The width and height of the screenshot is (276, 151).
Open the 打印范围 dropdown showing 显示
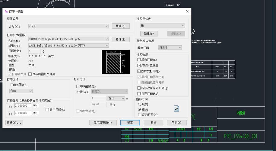(x=21, y=91)
